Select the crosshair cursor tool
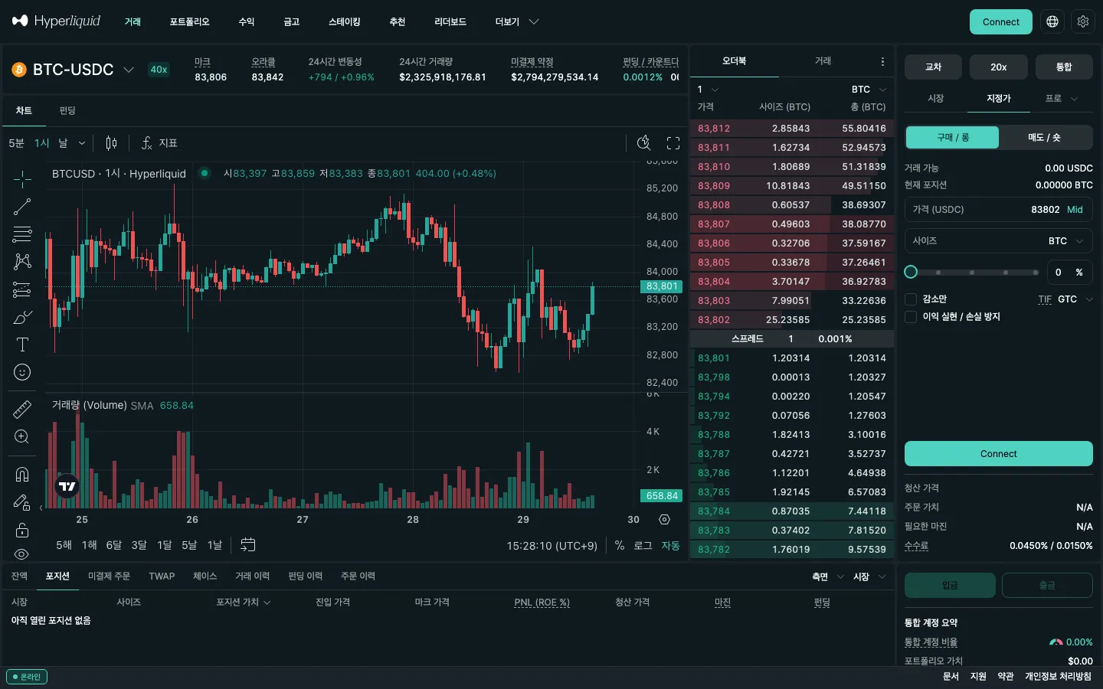The width and height of the screenshot is (1103, 689). pos(22,179)
